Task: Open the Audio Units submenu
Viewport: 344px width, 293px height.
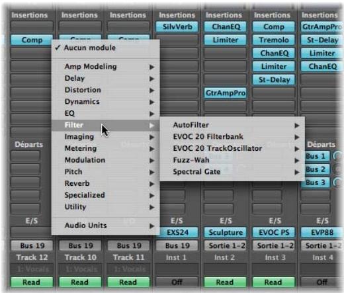Action: pos(105,226)
